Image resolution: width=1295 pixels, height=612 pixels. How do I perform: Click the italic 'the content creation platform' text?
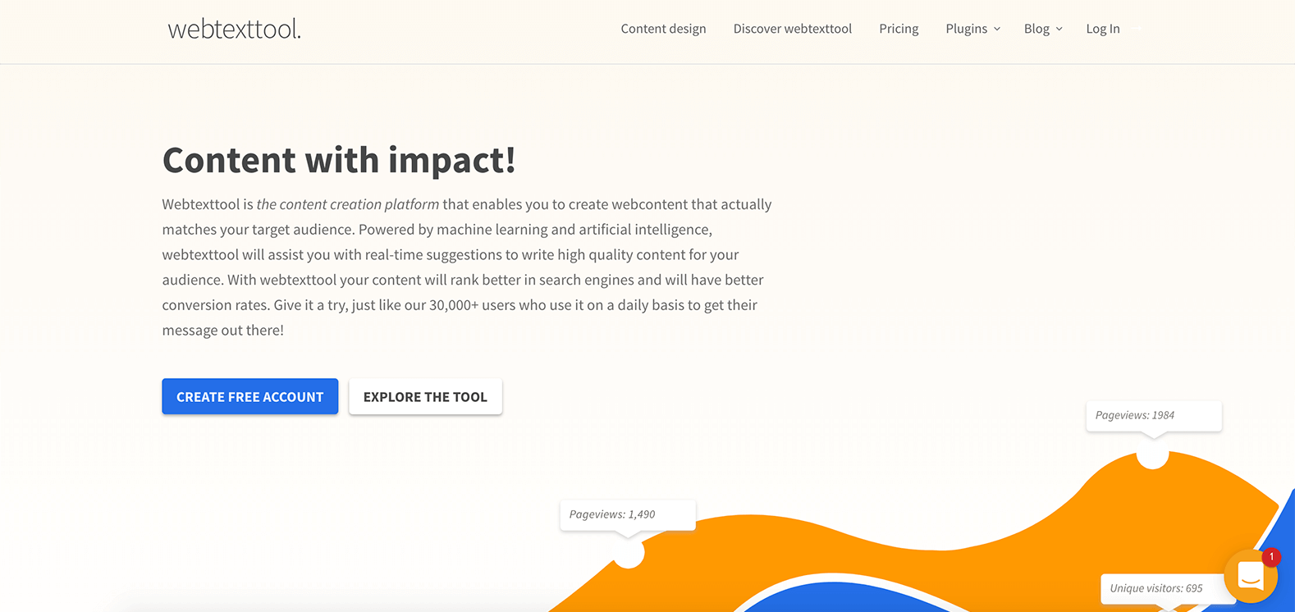tap(348, 204)
